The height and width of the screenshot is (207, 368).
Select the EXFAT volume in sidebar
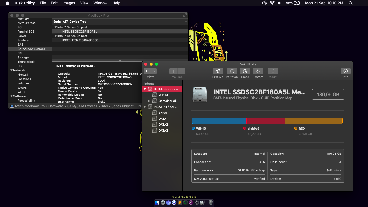point(162,113)
